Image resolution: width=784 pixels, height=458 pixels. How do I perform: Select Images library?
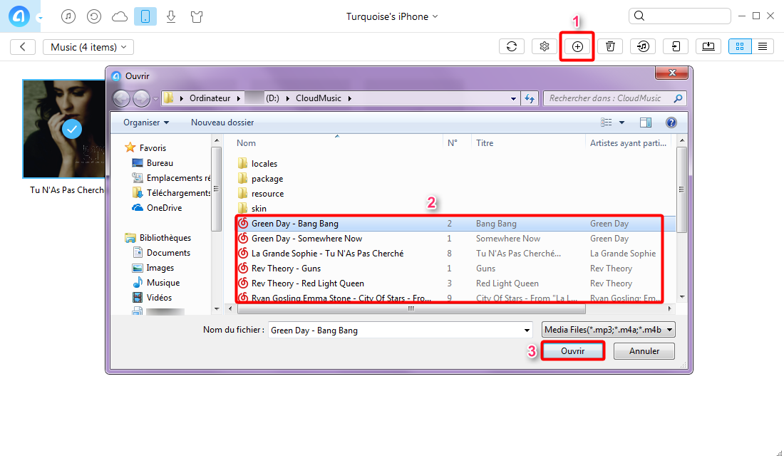[x=153, y=268]
